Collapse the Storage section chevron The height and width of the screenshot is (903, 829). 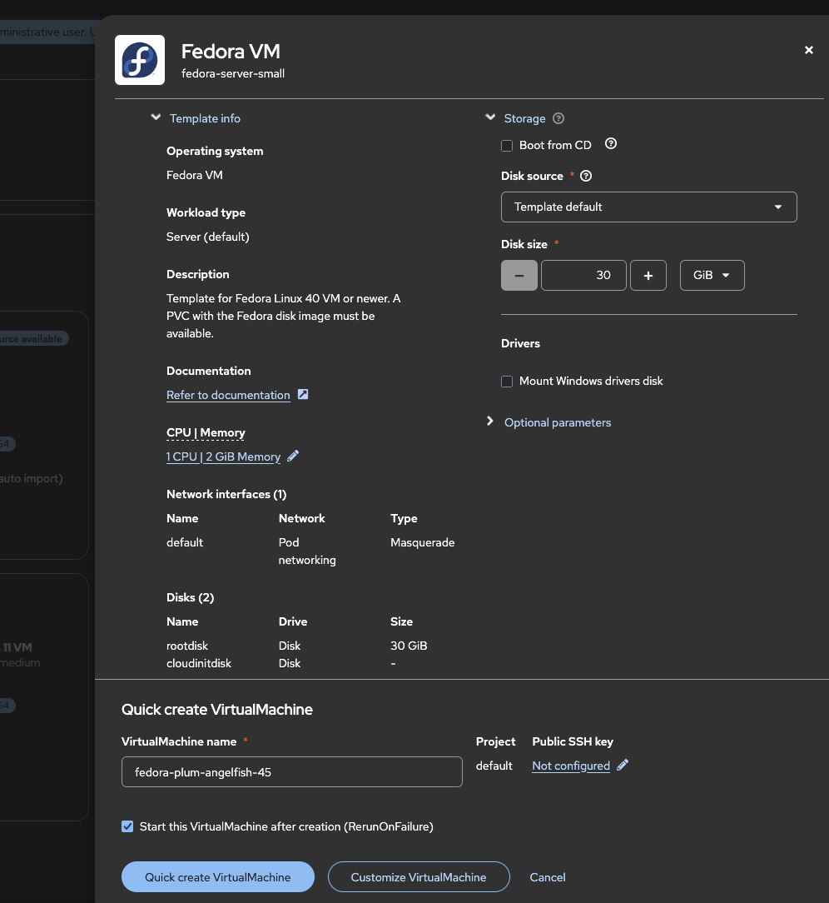pyautogui.click(x=490, y=117)
